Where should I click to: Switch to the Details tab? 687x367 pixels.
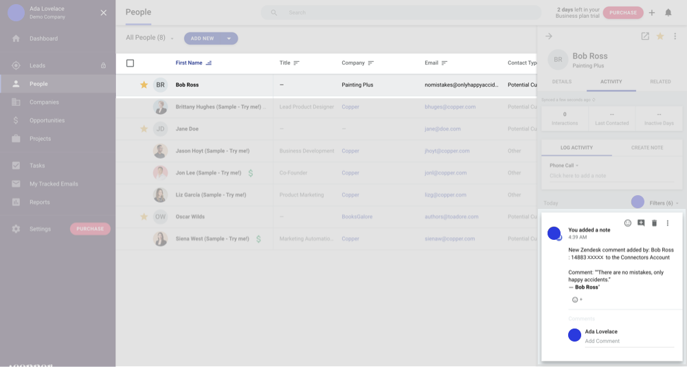pyautogui.click(x=561, y=82)
